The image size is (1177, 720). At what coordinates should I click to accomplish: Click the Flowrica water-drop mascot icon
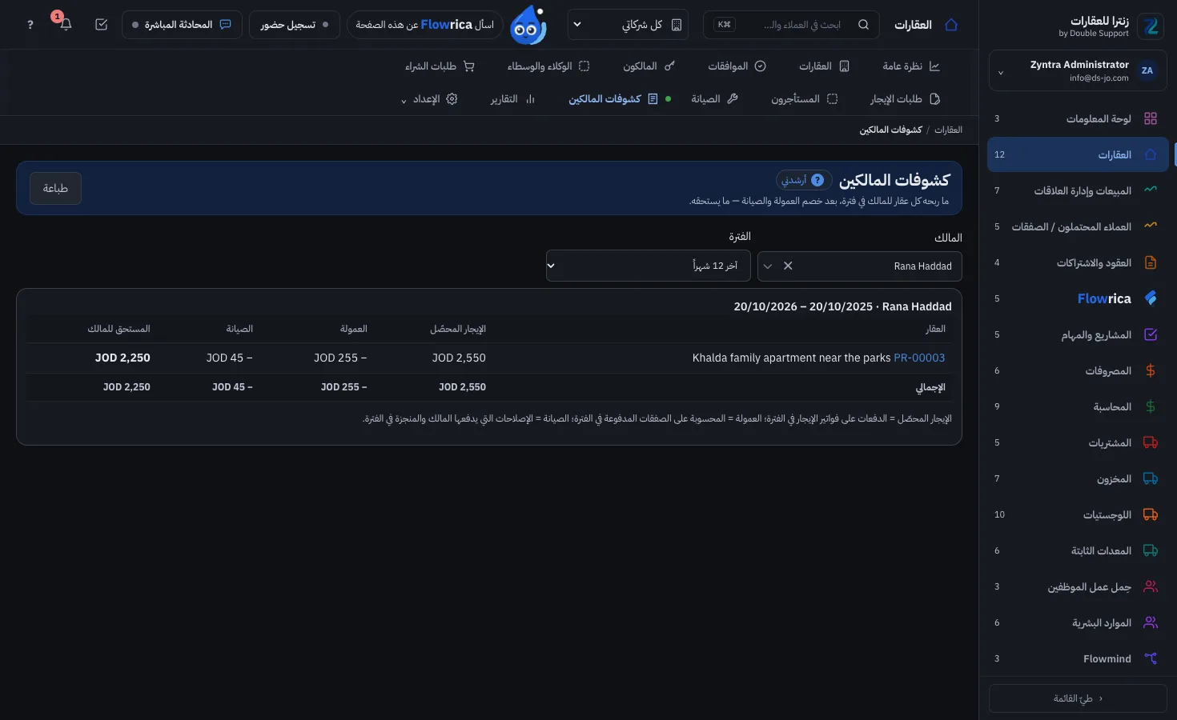tap(528, 25)
